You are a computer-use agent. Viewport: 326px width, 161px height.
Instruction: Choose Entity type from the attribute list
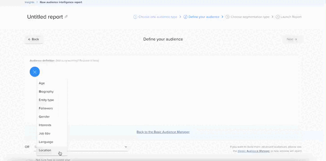tap(52, 100)
